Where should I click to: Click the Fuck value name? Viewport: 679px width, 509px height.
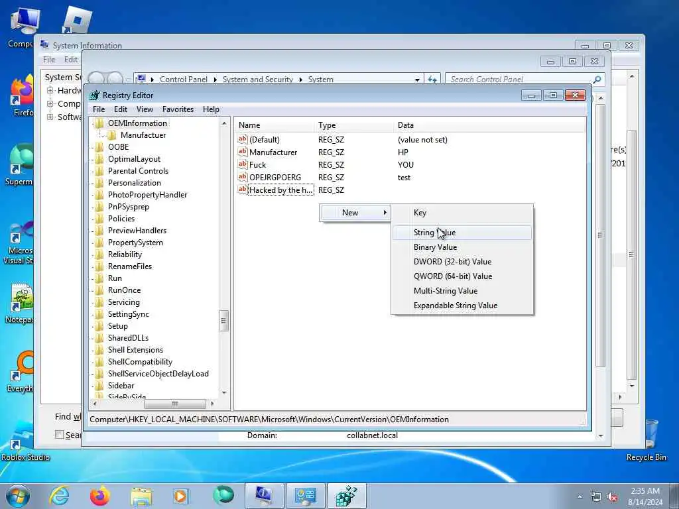coord(258,165)
